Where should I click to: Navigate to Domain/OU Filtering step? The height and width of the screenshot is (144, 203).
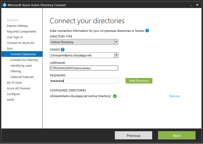coord(24,60)
